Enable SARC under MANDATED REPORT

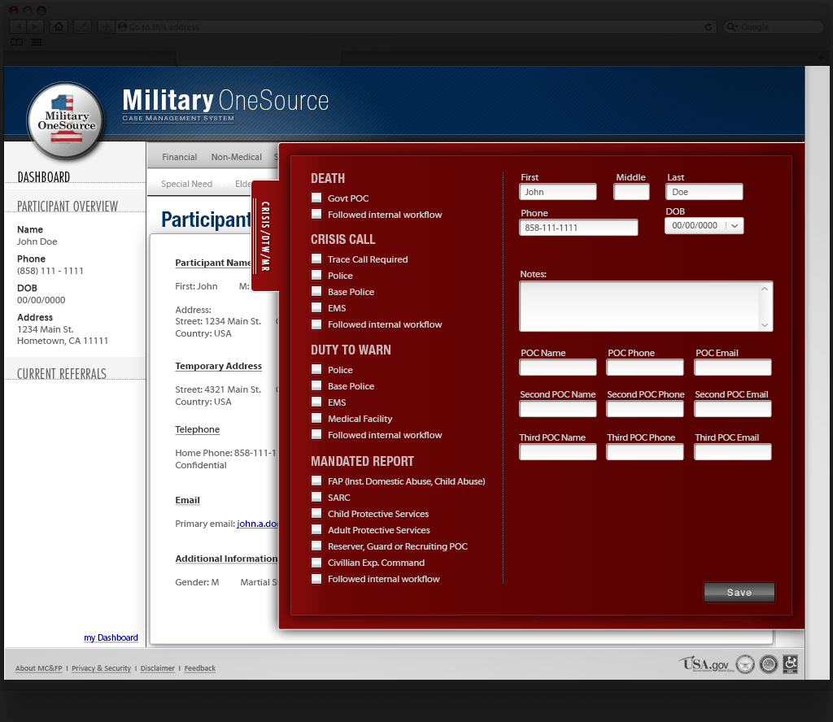316,497
